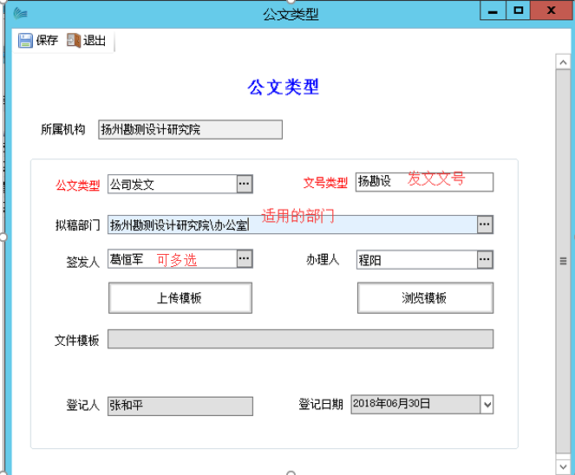Click the 浏览模板 button
575x475 pixels.
point(424,298)
